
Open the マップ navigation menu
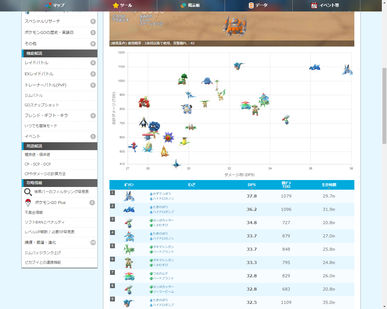point(55,5)
